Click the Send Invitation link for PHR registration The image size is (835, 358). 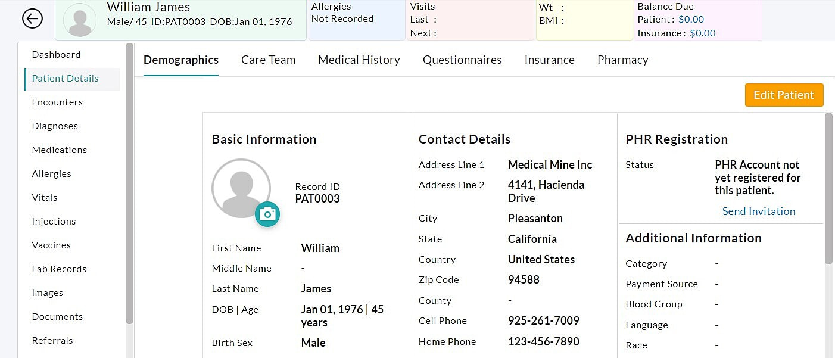[x=758, y=211]
